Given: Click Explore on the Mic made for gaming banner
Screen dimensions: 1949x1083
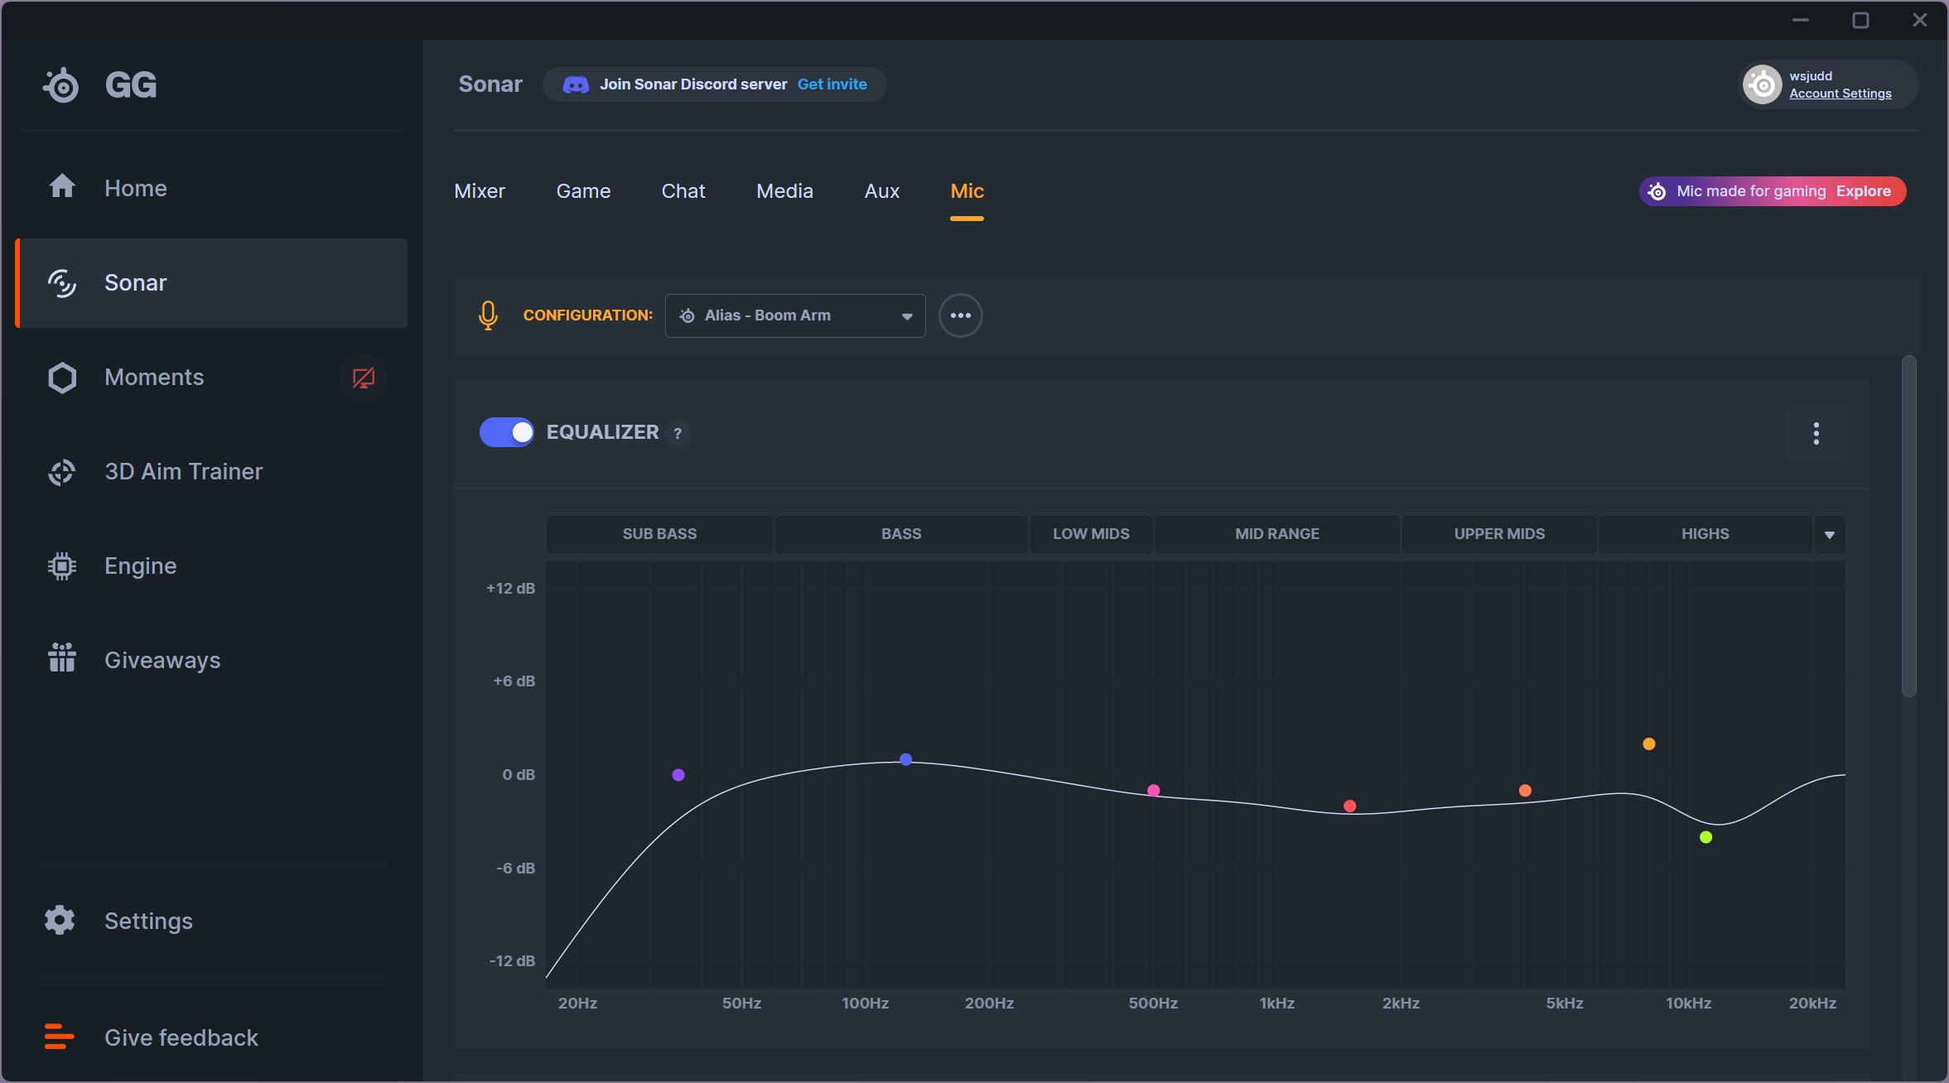Looking at the screenshot, I should pos(1864,190).
